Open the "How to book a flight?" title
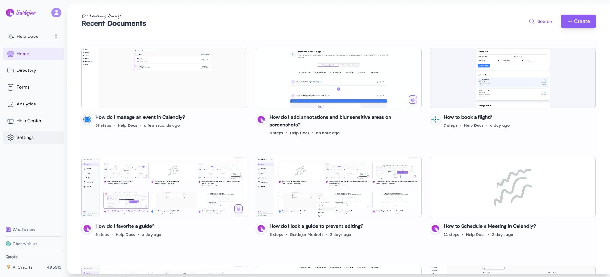 468,117
